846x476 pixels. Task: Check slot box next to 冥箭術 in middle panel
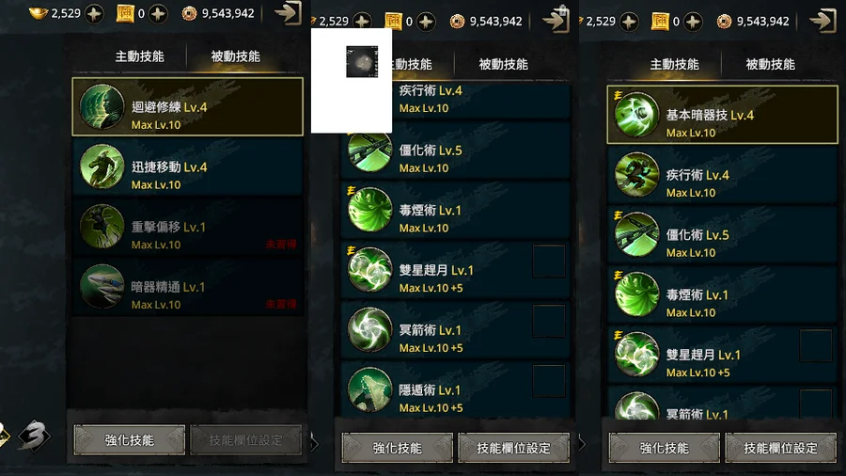click(549, 321)
